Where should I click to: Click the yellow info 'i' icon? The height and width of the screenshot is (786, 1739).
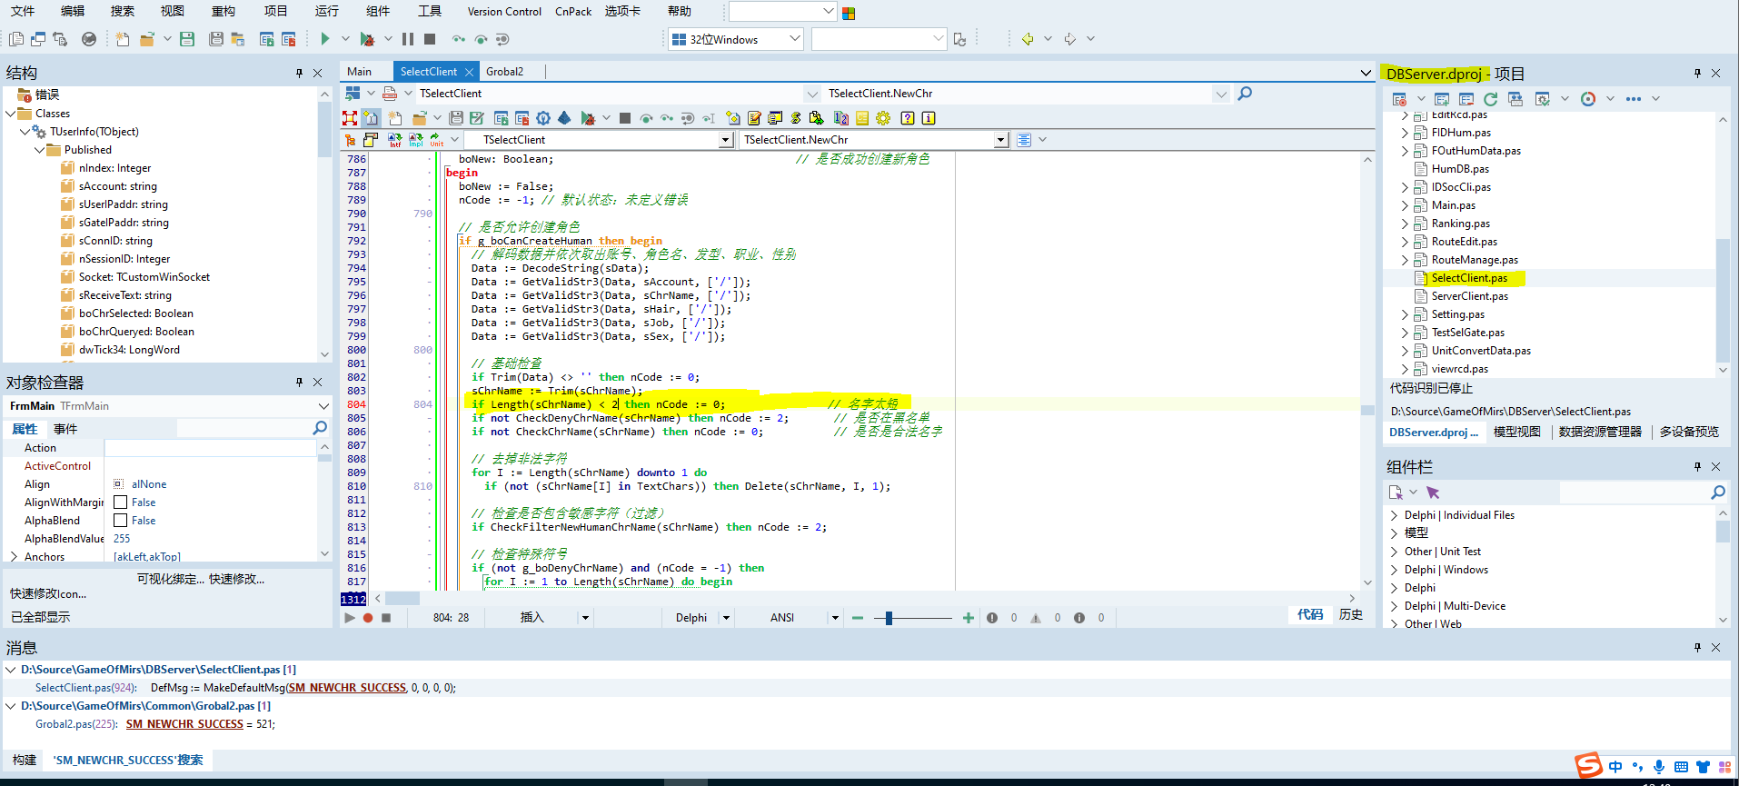[x=929, y=118]
